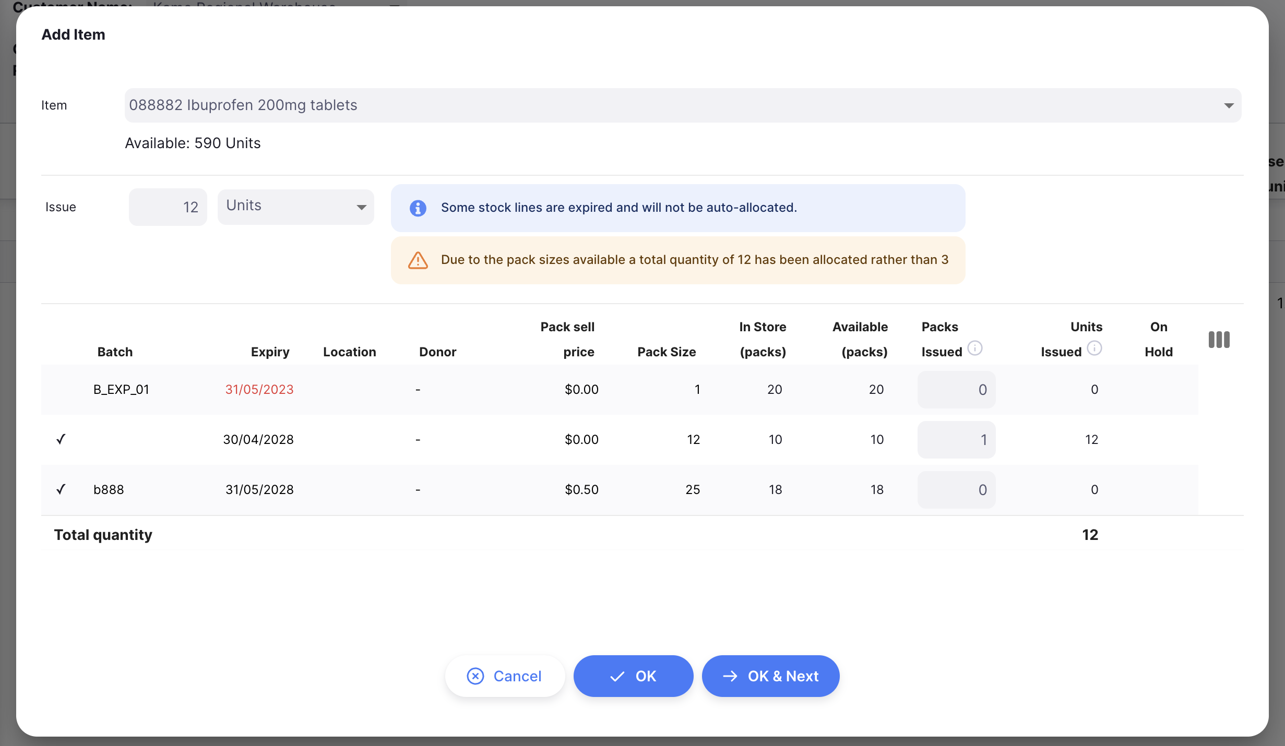Click the checkmark on the 30/04/2028 batch row
This screenshot has height=746, width=1285.
[x=61, y=439]
